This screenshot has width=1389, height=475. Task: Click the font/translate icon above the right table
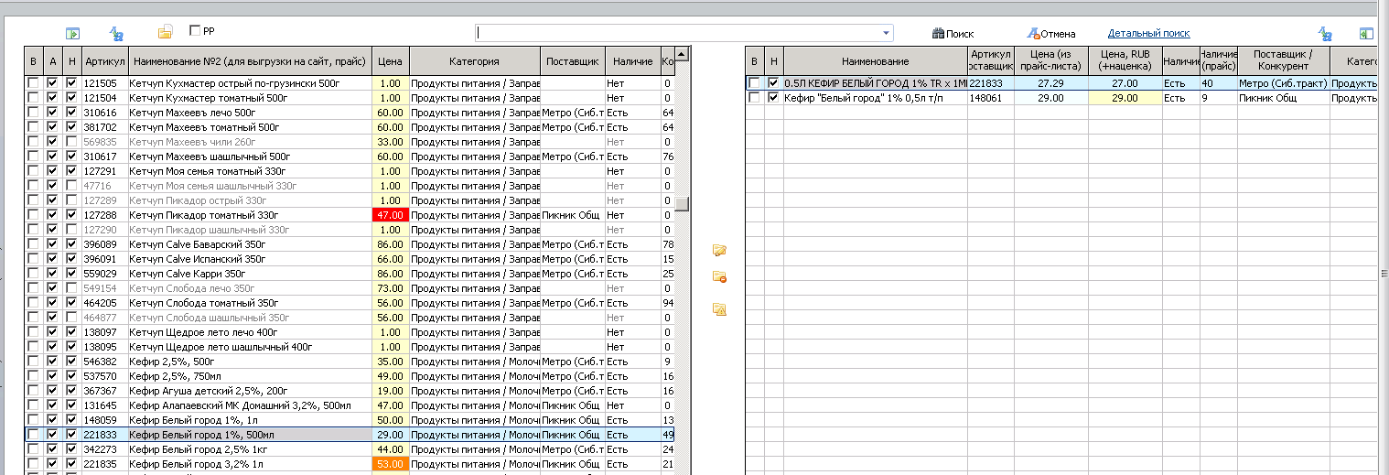coord(1325,33)
